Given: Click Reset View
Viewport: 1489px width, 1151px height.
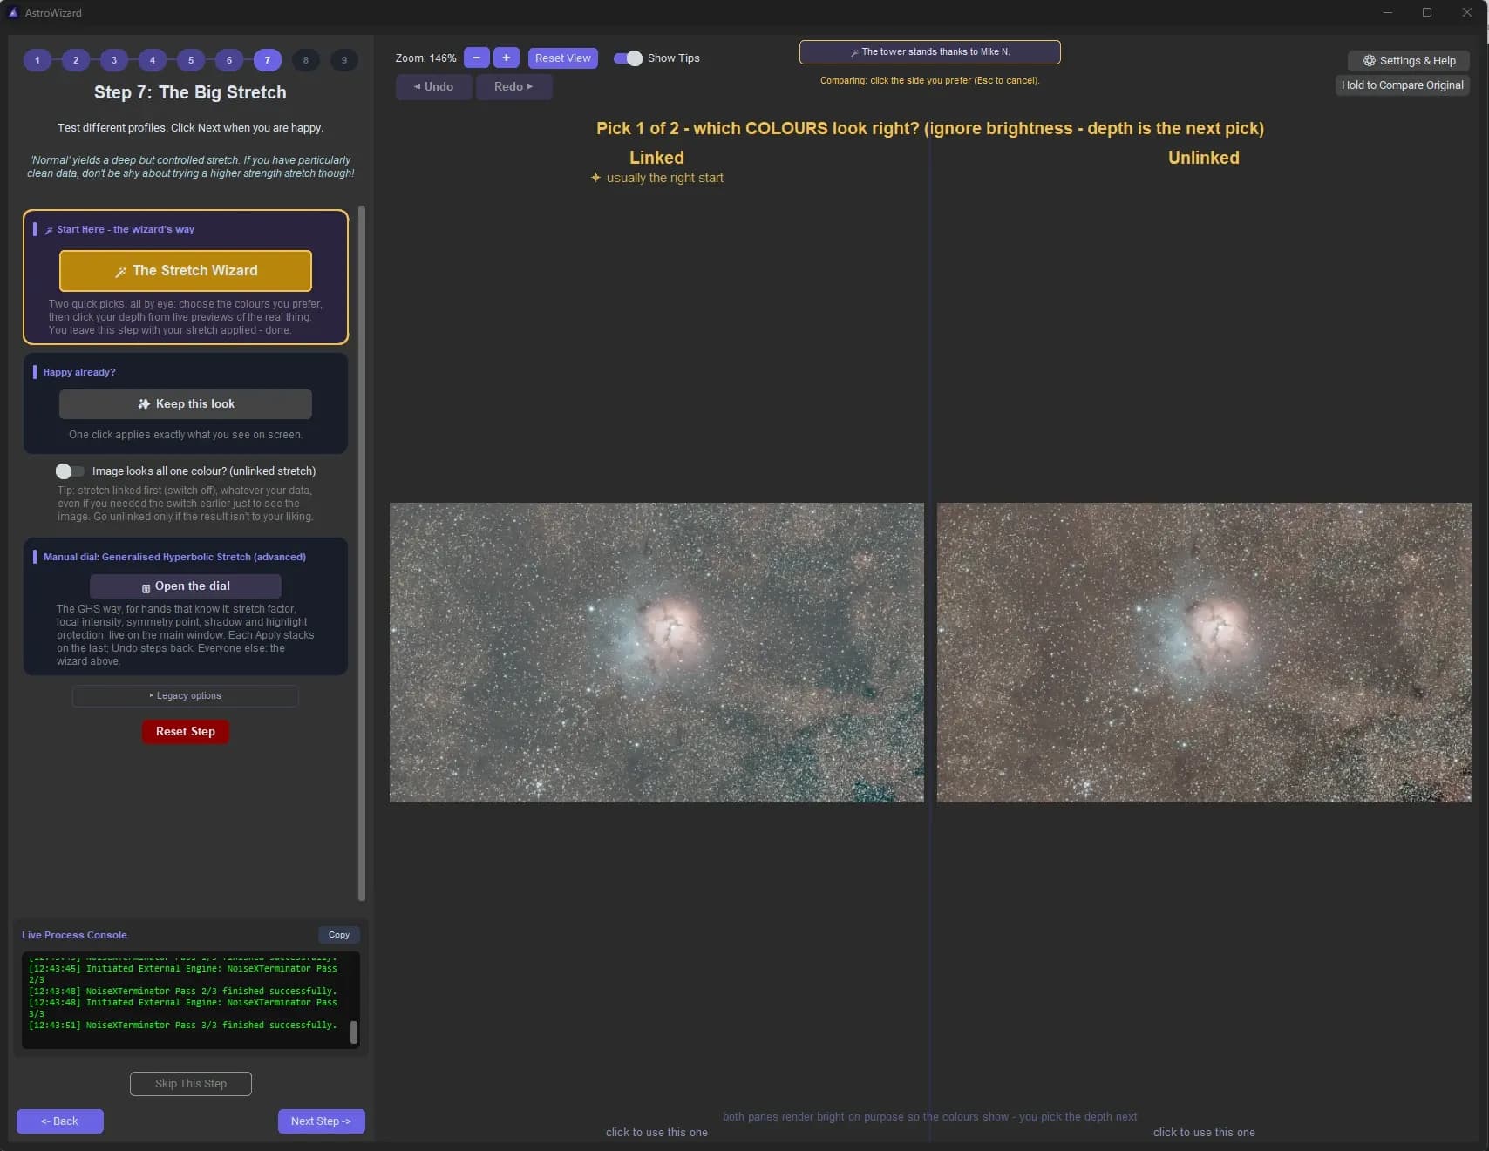Looking at the screenshot, I should click(x=563, y=58).
